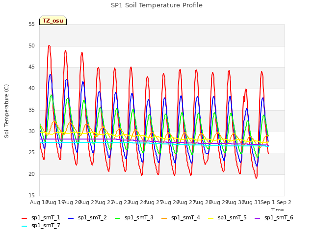This screenshot has height=235, width=314.
Task: Click the 40 y-axis tick label
Action: click(x=31, y=88)
